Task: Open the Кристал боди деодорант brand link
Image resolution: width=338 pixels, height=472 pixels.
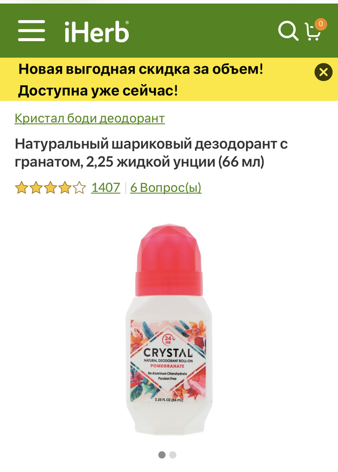Action: 90,118
